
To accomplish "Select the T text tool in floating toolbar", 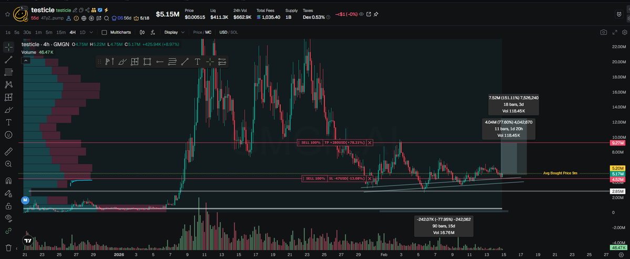I will click(x=197, y=62).
